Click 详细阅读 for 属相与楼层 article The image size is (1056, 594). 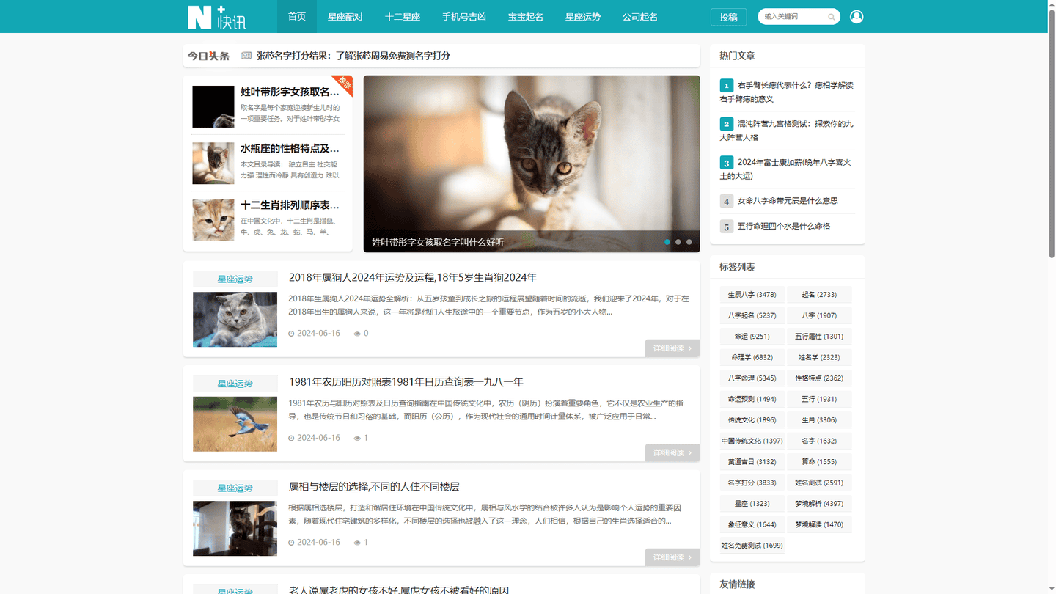pyautogui.click(x=672, y=557)
